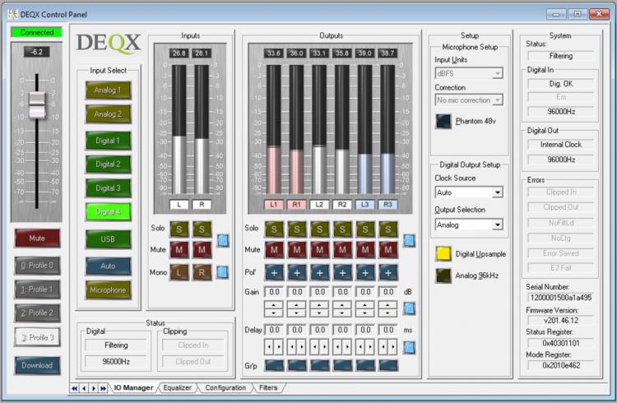Screen dimensions: 617x403
Task: Open Clock Source dropdown
Action: click(x=498, y=192)
